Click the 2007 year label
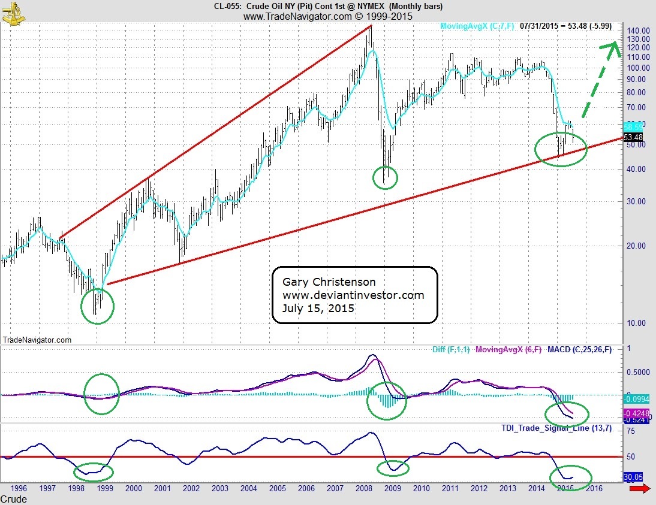Screen dimensions: 656x505 [x=335, y=488]
